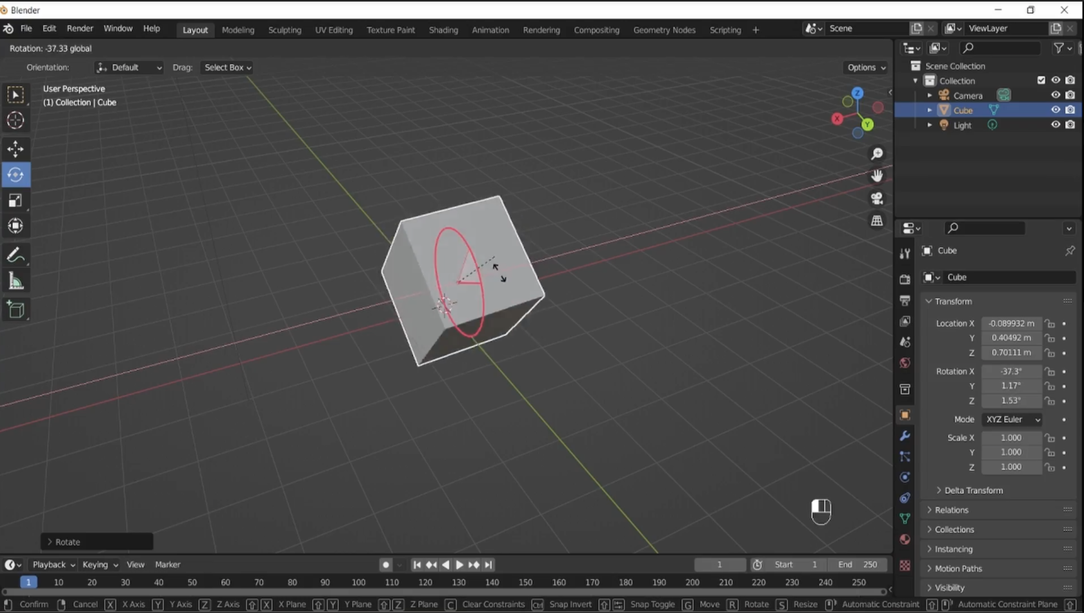Open the Keying menu in timeline
The height and width of the screenshot is (613, 1084).
100,565
